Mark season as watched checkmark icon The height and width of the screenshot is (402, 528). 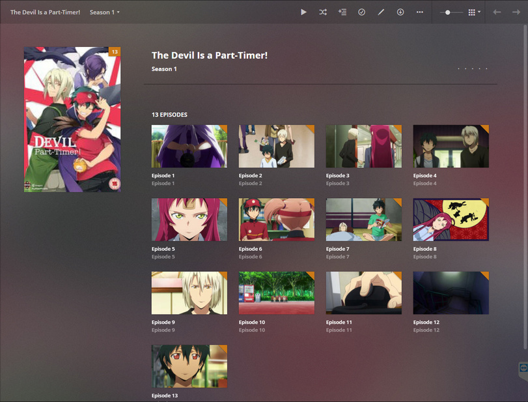click(361, 12)
